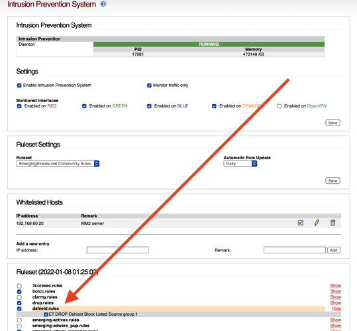The width and height of the screenshot is (357, 331).
Task: Add the new whitelisted host entry
Action: [x=334, y=250]
